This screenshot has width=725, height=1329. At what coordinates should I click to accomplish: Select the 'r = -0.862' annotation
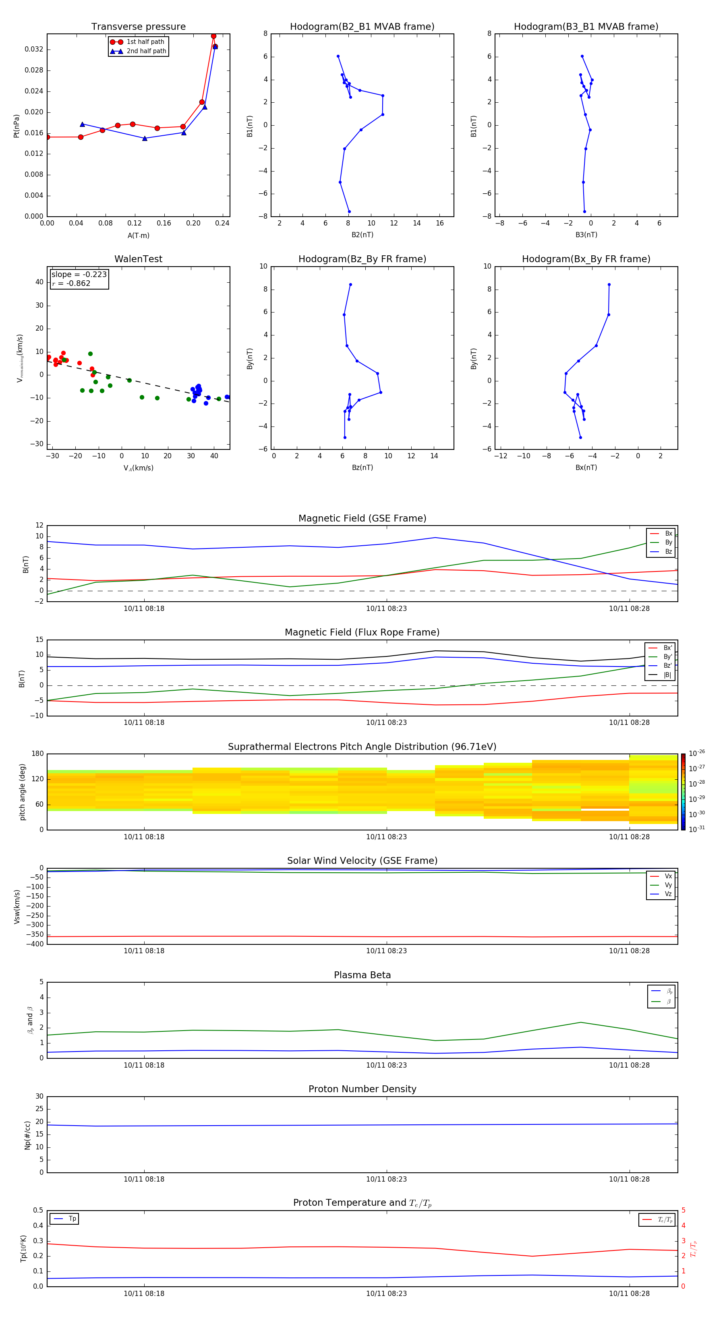(71, 283)
